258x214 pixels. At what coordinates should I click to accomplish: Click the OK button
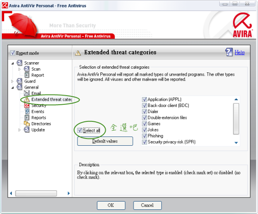[111, 205]
